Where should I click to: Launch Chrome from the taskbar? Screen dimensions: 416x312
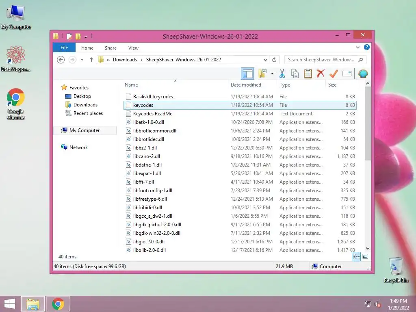click(x=58, y=304)
